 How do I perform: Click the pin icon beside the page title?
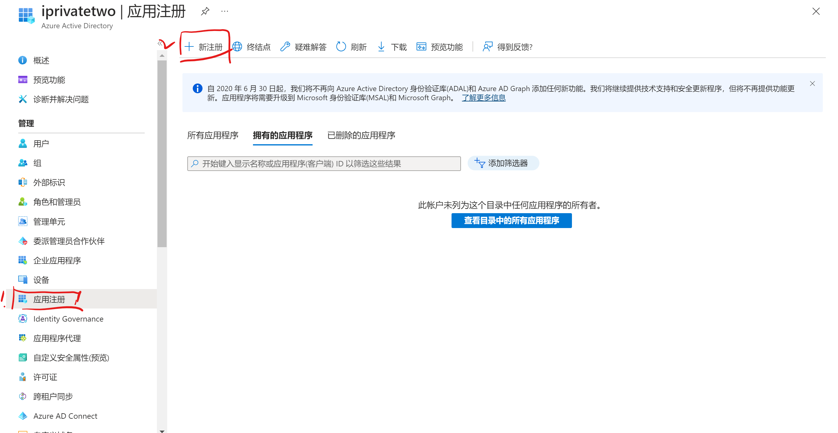pyautogui.click(x=205, y=11)
